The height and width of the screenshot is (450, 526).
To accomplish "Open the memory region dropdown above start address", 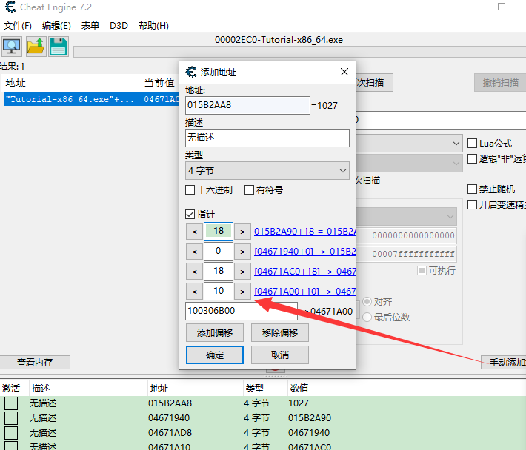I will click(x=406, y=216).
